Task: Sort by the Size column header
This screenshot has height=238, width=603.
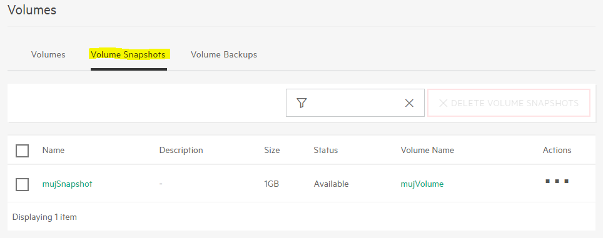Action: tap(272, 150)
